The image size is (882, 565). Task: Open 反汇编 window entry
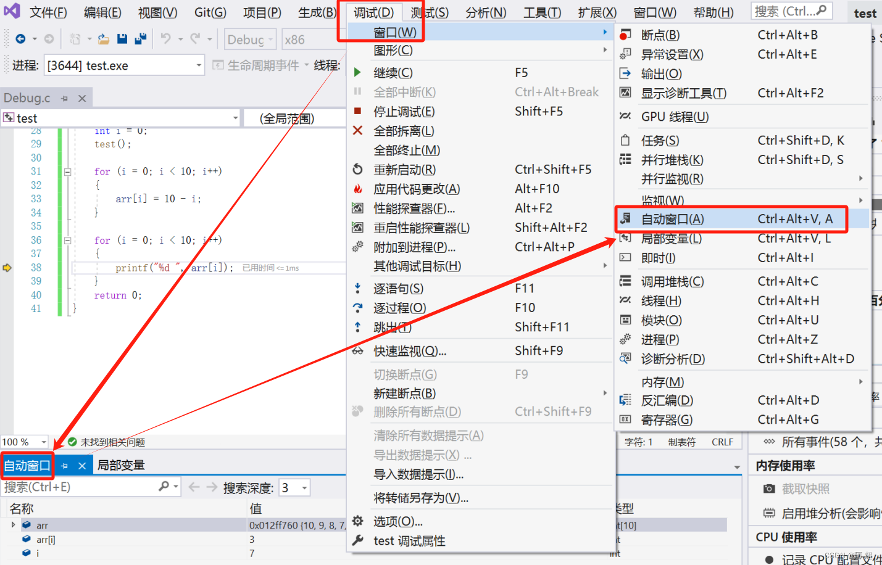coord(743,400)
